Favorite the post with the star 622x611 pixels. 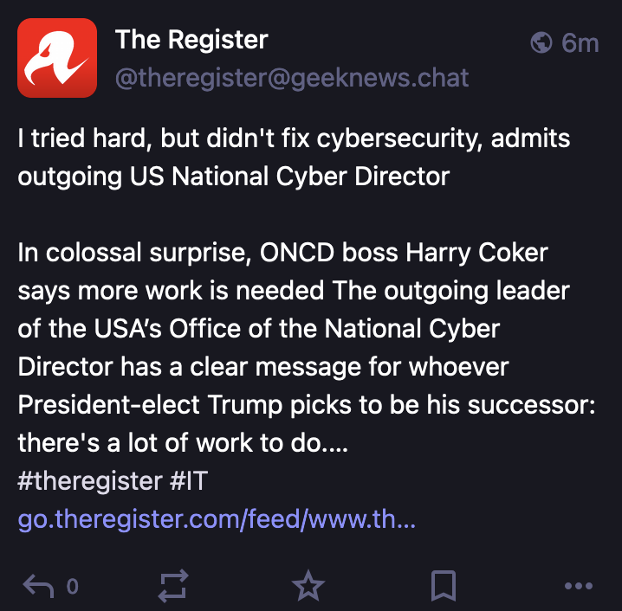[x=308, y=587]
